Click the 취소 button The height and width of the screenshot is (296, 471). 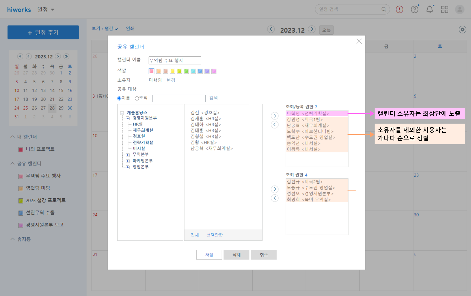pos(264,255)
